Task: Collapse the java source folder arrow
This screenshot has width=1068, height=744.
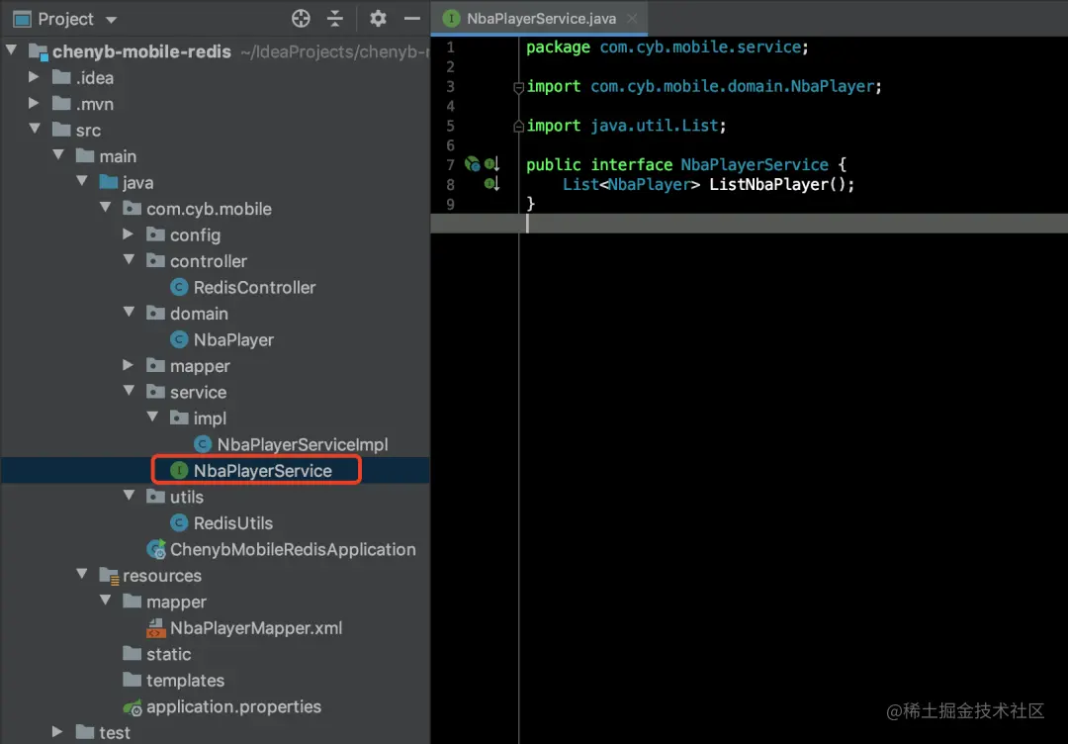Action: [82, 180]
